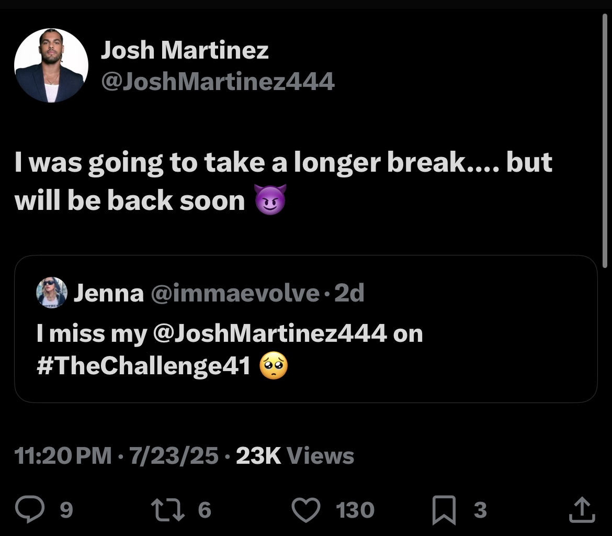Tap Jenna's small avatar in the quoted tweet

pyautogui.click(x=51, y=293)
